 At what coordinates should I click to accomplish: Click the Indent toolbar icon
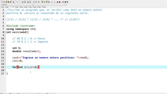34,2
